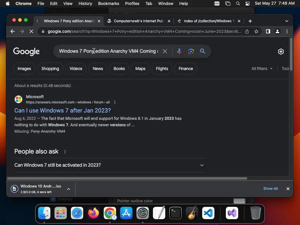
Task: Click the share page icon
Action: pyautogui.click(x=247, y=31)
